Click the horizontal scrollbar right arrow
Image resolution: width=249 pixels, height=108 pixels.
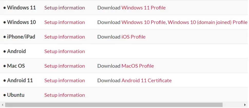coord(245,105)
